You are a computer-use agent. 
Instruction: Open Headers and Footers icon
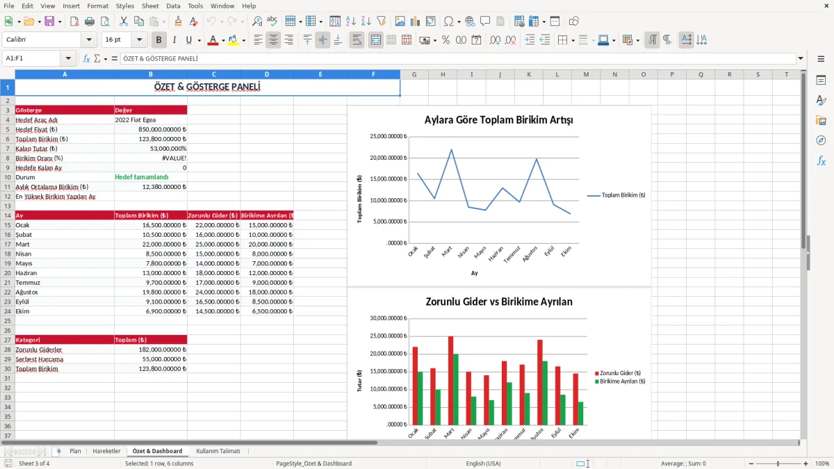500,22
